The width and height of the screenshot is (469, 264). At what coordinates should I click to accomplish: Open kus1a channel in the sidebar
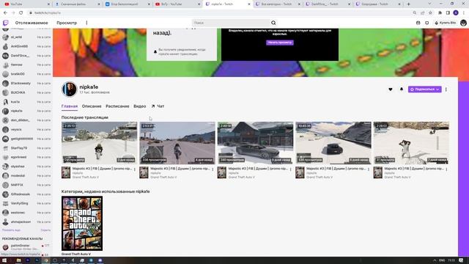26,102
